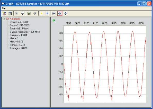Collapse the Ch. A Samples tree node
The height and width of the screenshot is (109, 153).
tap(4, 19)
